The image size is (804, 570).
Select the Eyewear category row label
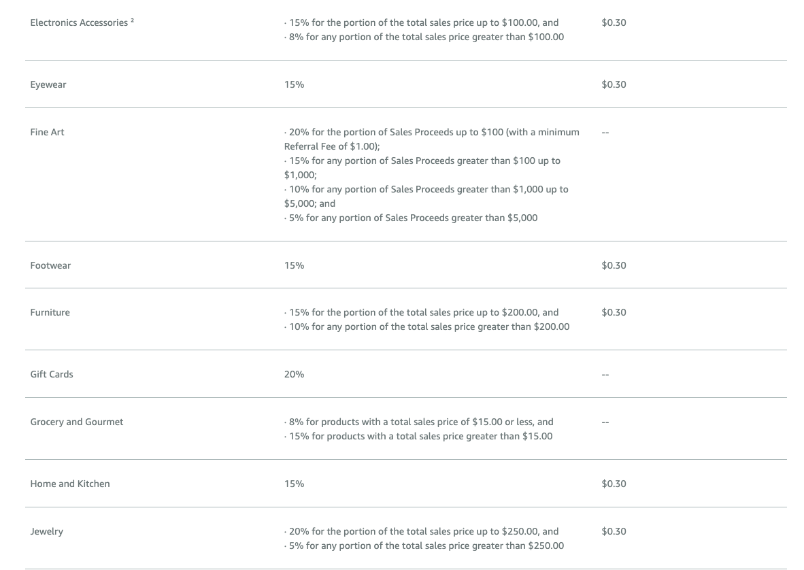[x=48, y=84]
